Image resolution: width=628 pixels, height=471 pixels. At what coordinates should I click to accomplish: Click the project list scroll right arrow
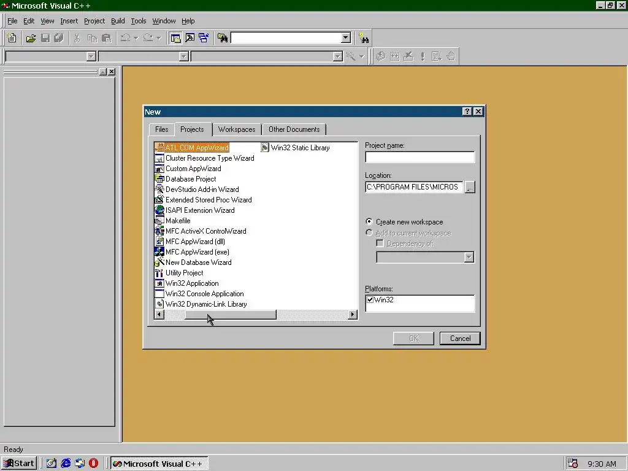[353, 315]
